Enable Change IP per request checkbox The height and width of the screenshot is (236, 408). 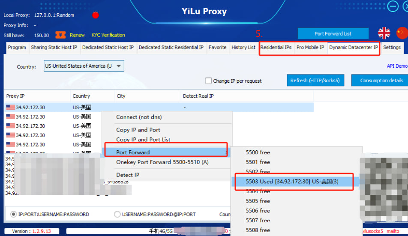point(208,81)
